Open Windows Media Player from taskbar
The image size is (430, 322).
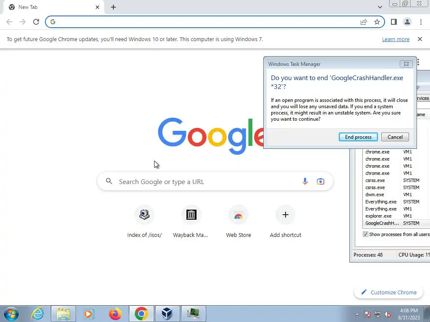coord(89,314)
